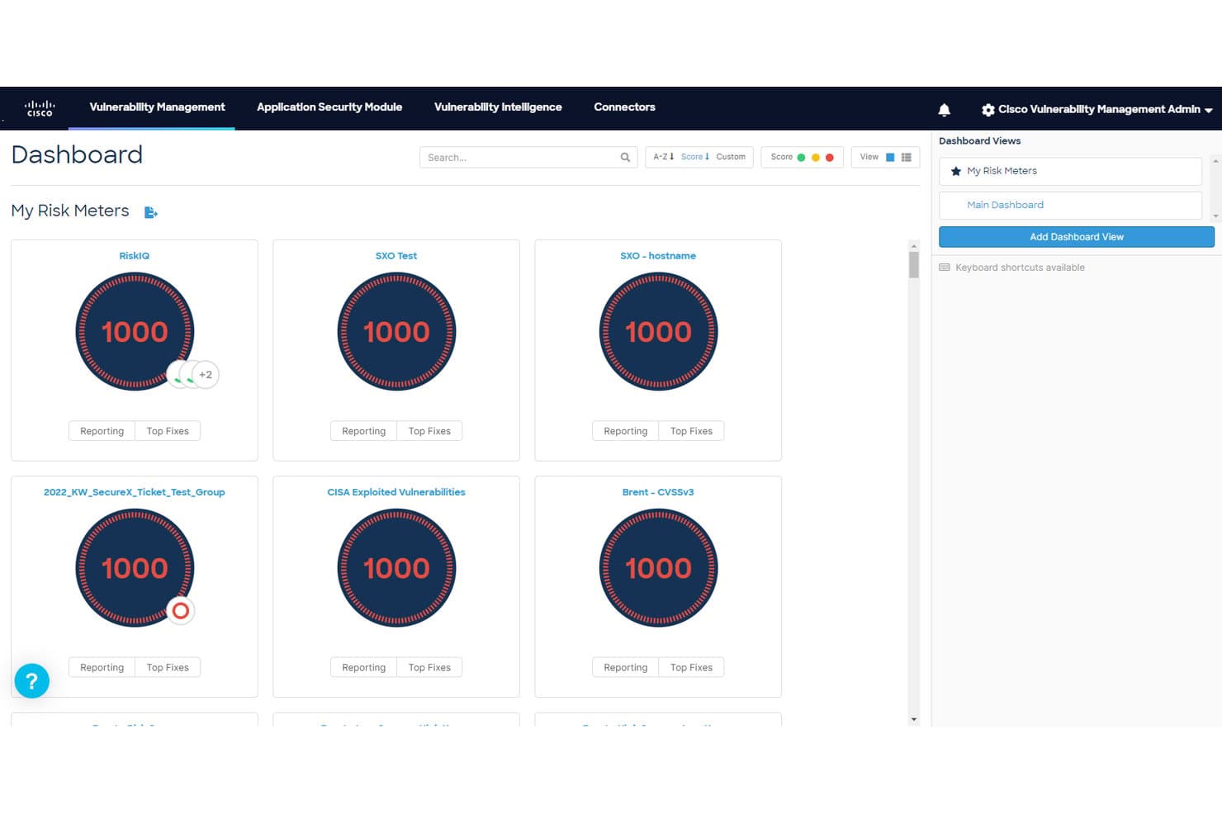Open Top Fixes for SXO Test
Screen dimensions: 1222x815
click(x=429, y=431)
